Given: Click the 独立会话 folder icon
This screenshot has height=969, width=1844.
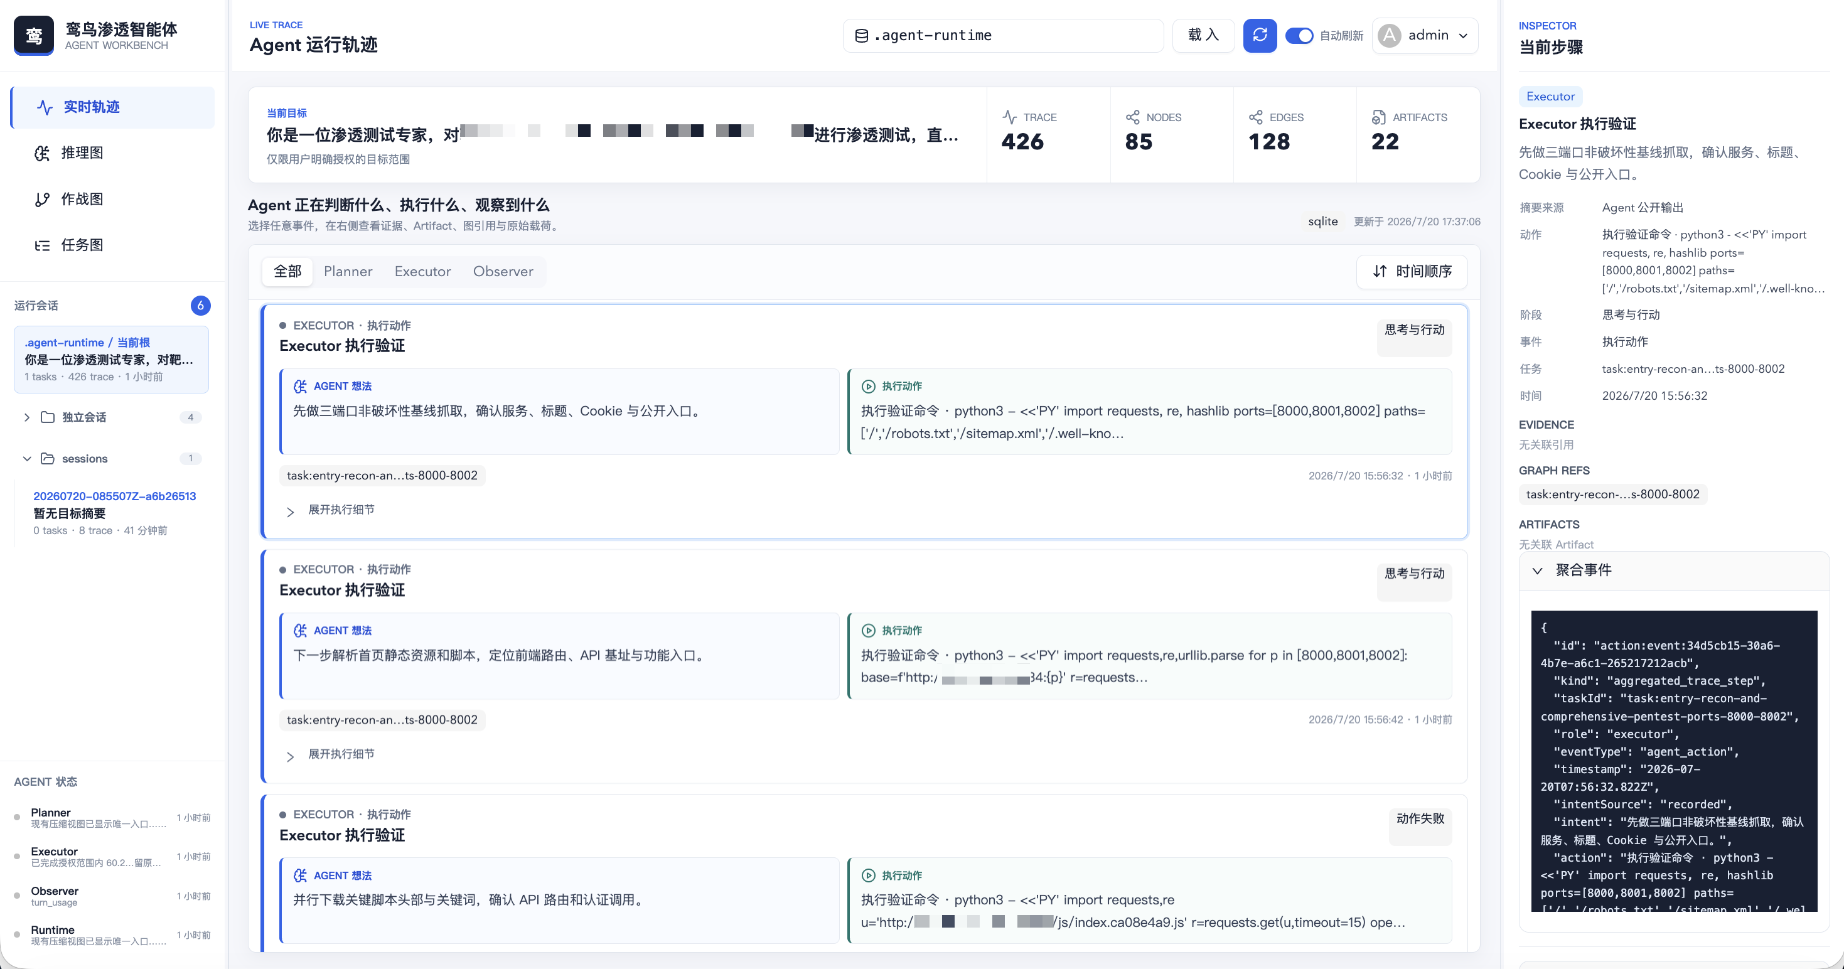Looking at the screenshot, I should (47, 417).
